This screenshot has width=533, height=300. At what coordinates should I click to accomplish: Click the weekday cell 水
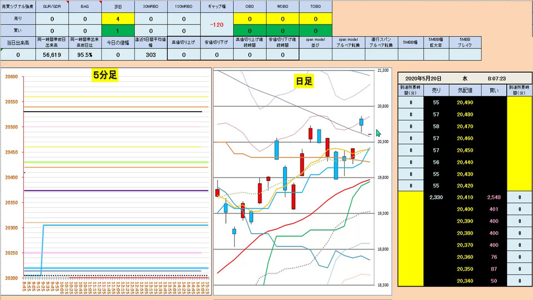click(465, 78)
